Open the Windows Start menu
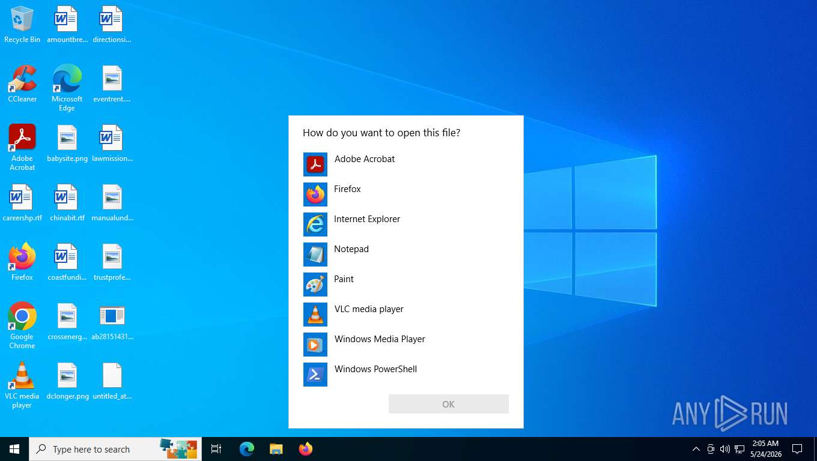 [x=14, y=449]
